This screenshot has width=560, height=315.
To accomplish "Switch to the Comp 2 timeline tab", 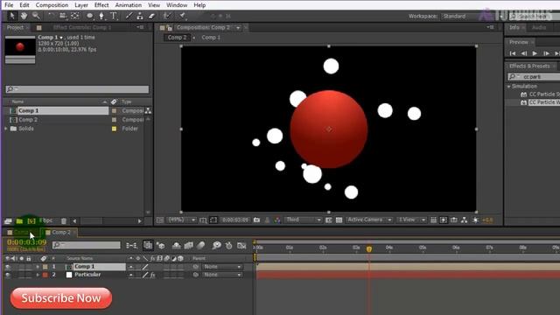I will pos(60,232).
